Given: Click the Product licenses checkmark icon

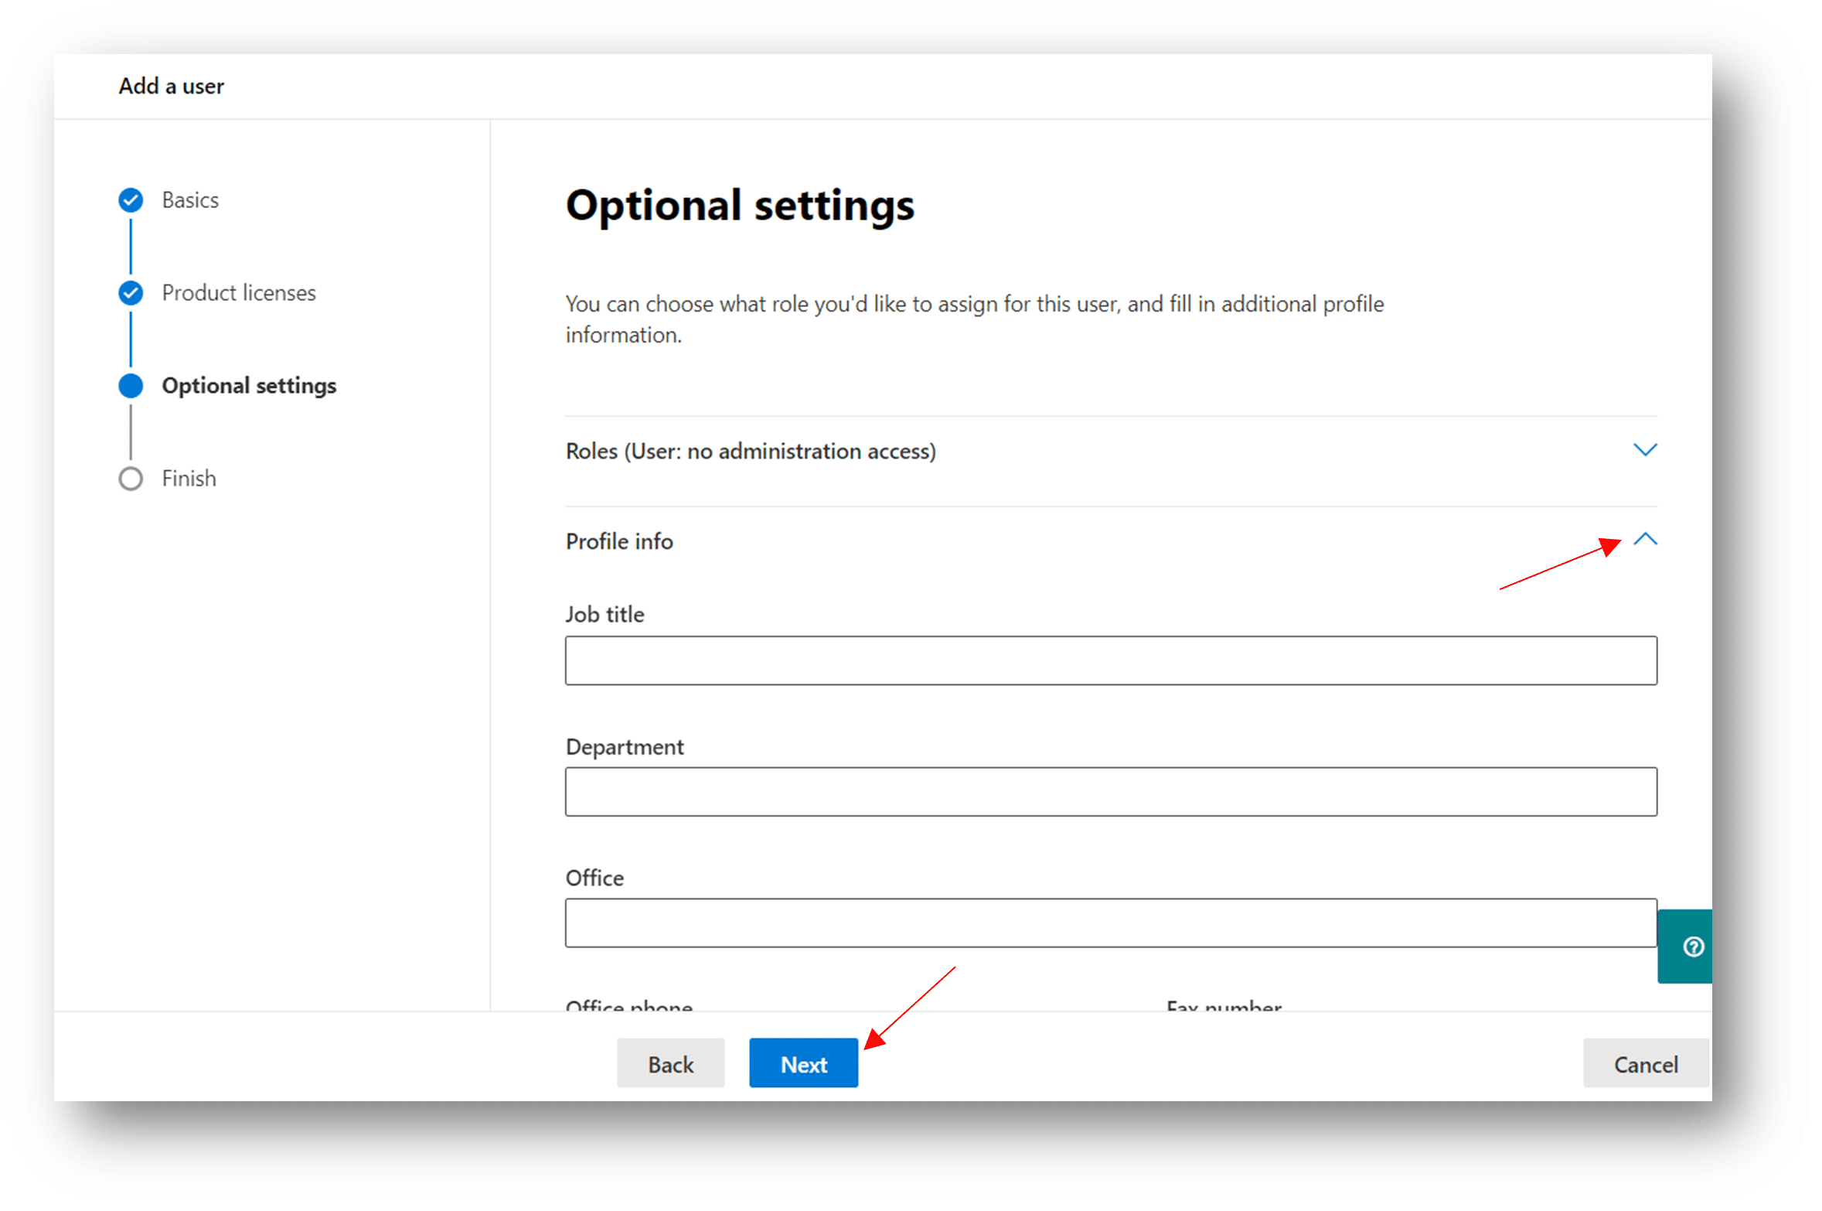Looking at the screenshot, I should pyautogui.click(x=131, y=292).
